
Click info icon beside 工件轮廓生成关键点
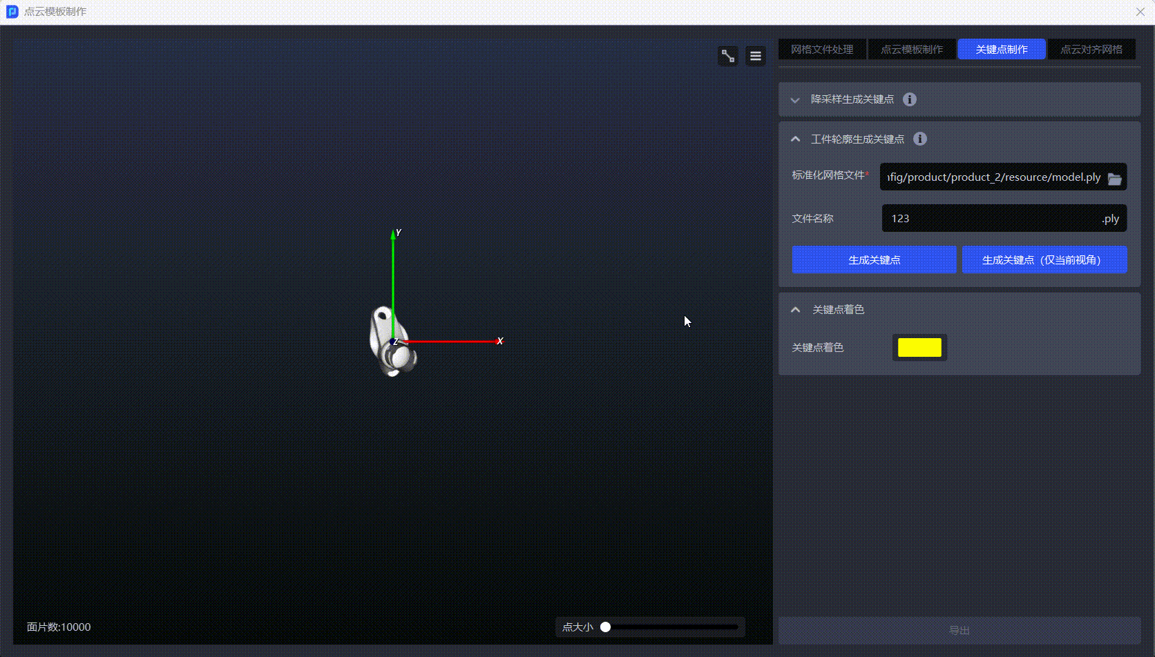click(920, 139)
